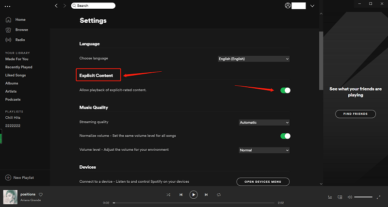Click the Open Devices Menu button

pos(263,181)
